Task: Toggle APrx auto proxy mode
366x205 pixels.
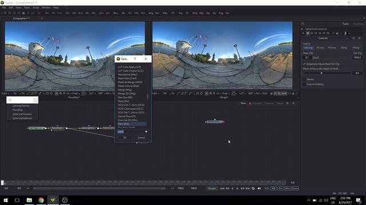Action: click(x=288, y=188)
